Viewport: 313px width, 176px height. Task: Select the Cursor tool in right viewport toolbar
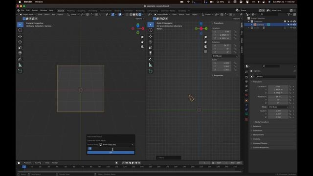pos(151,30)
